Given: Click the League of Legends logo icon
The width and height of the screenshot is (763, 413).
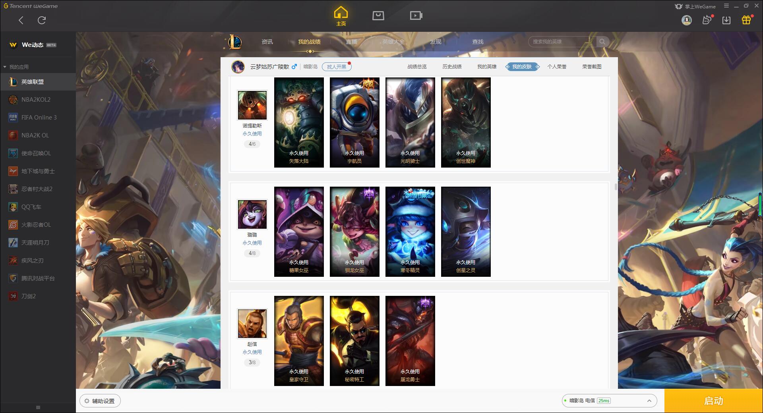Looking at the screenshot, I should (235, 42).
